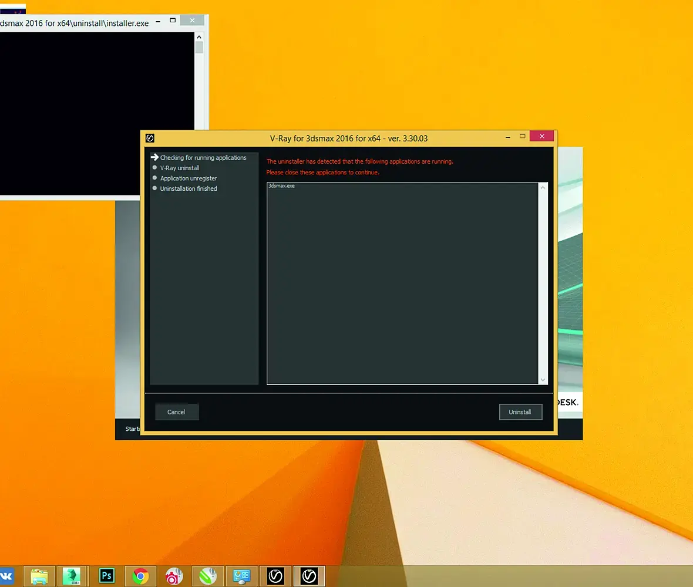Click V-Ray logo icon in dialog title bar
The height and width of the screenshot is (587, 693).
pos(150,139)
